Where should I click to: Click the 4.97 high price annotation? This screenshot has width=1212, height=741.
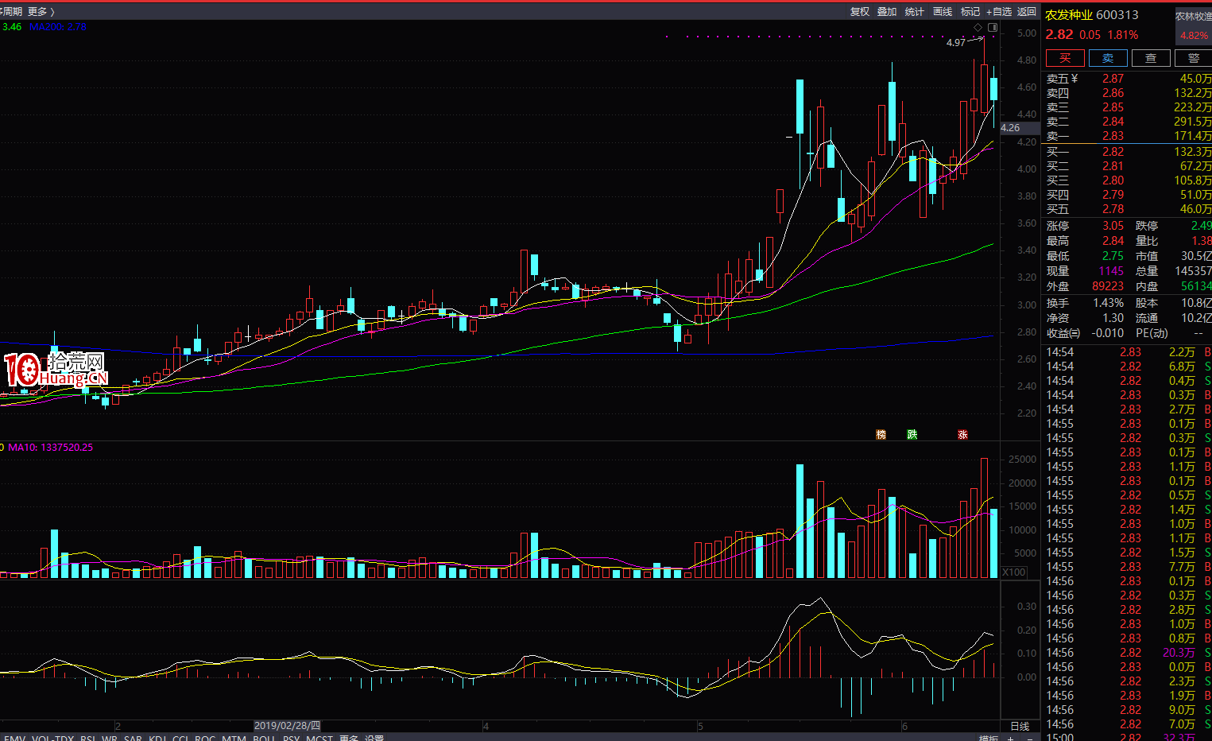coord(955,43)
